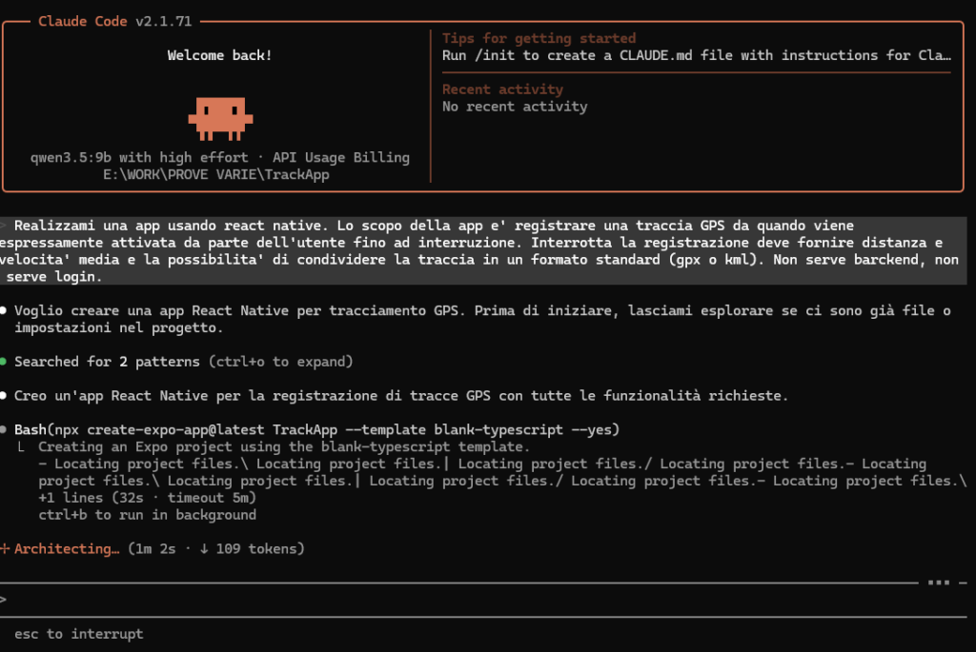Click the 'Run /init to create a CLAUDE.md' tip

point(696,55)
